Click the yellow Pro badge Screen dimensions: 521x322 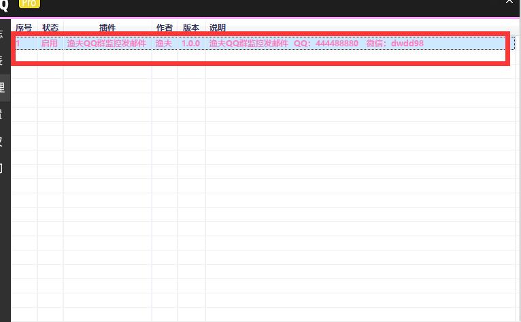click(29, 3)
